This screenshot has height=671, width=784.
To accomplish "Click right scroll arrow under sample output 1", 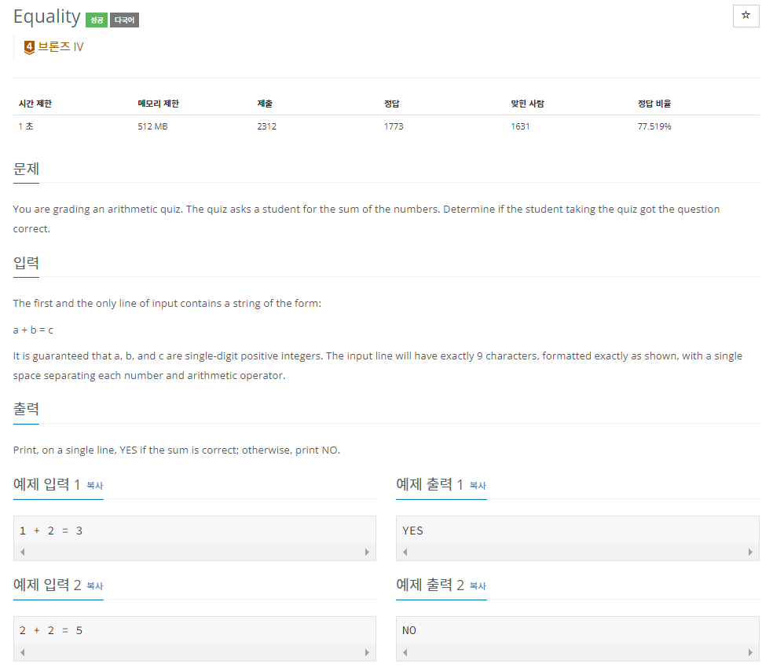I will pos(750,552).
